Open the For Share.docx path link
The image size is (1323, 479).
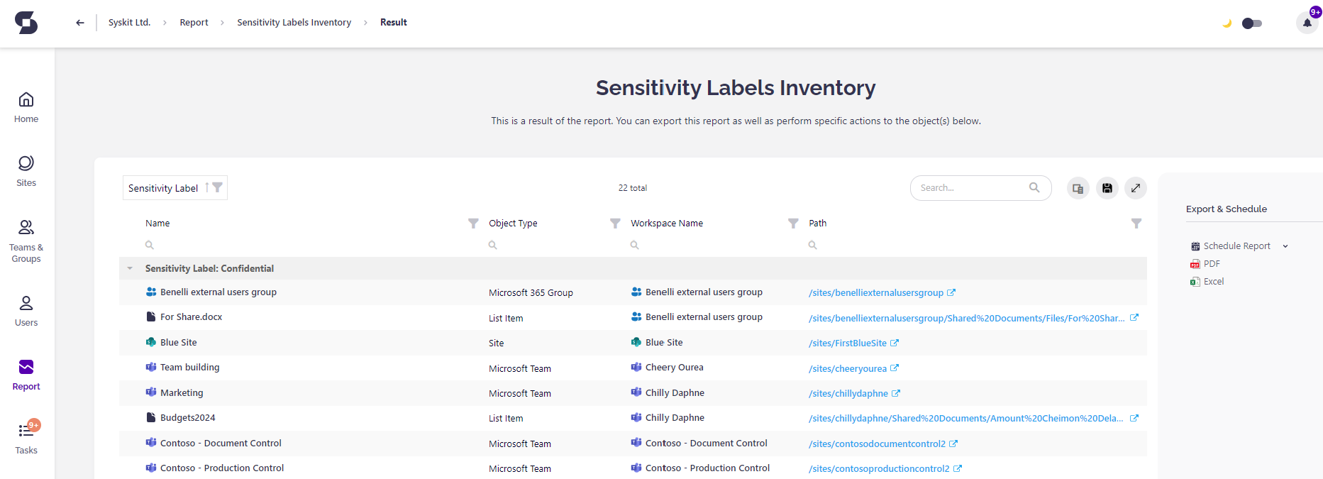[967, 318]
